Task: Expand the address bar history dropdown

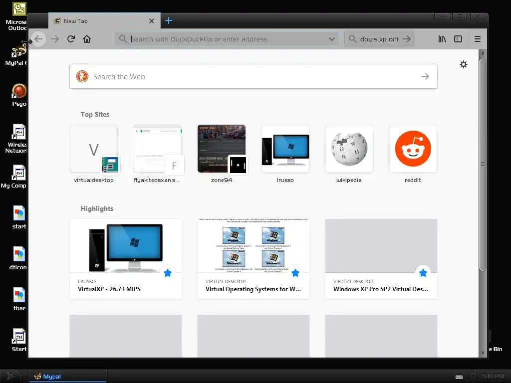Action: coord(331,39)
